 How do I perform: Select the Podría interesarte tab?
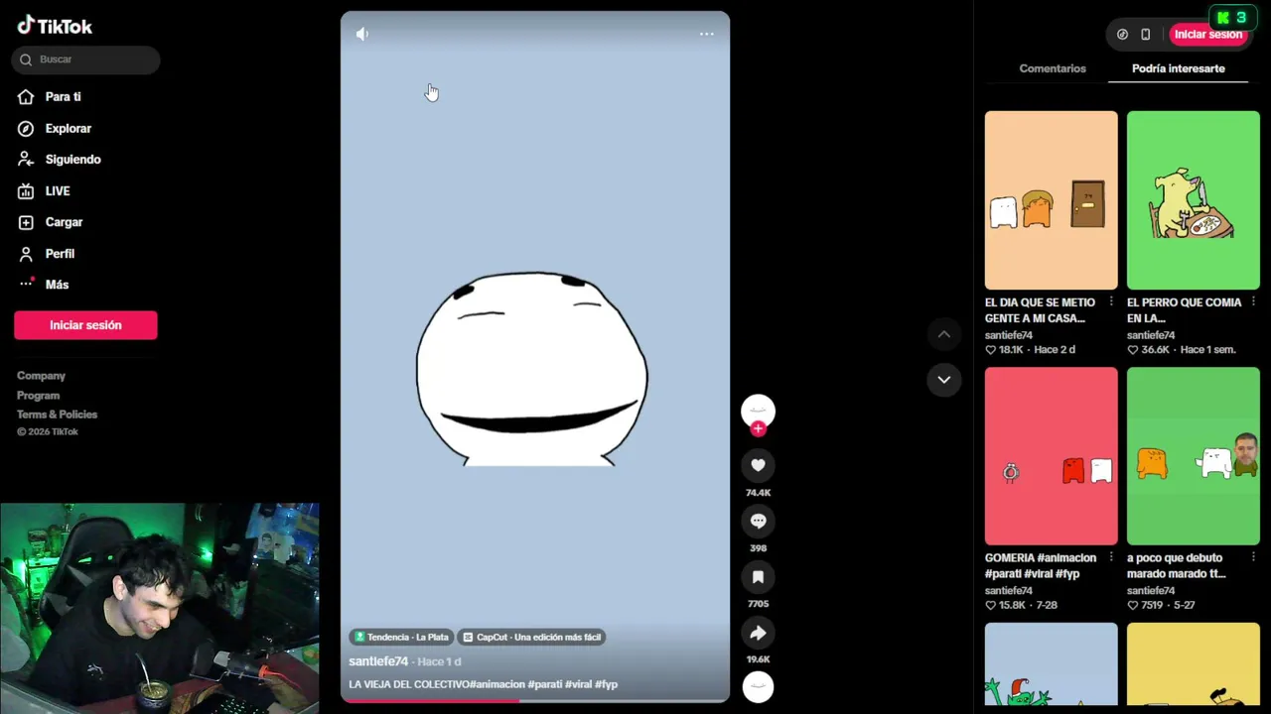(x=1179, y=68)
